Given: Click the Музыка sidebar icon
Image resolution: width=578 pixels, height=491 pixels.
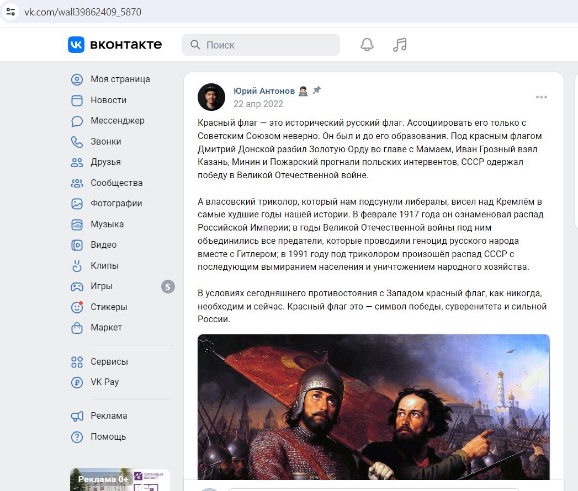Looking at the screenshot, I should point(77,225).
